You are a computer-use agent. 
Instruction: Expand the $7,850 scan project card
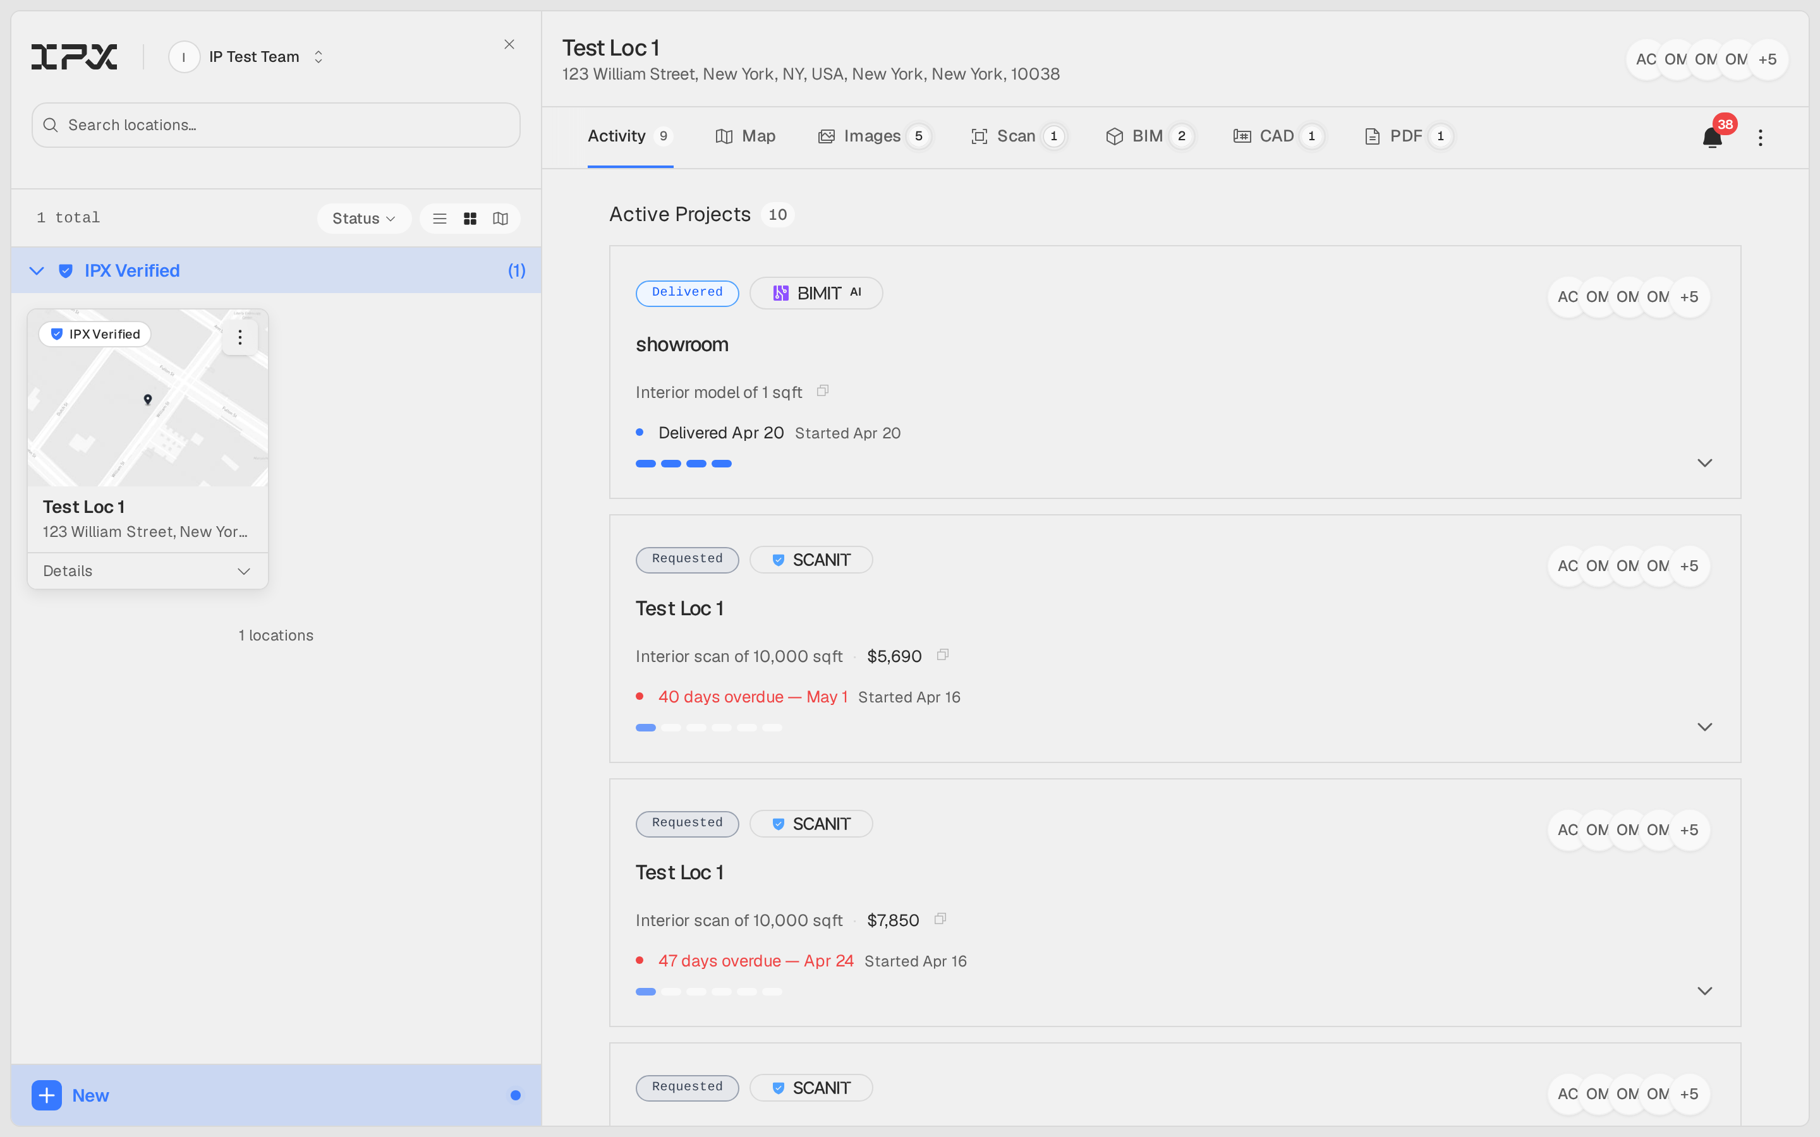[1705, 991]
